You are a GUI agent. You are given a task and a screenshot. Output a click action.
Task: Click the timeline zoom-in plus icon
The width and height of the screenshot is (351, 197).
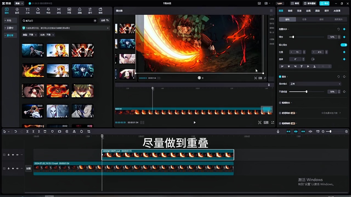[x=346, y=132]
